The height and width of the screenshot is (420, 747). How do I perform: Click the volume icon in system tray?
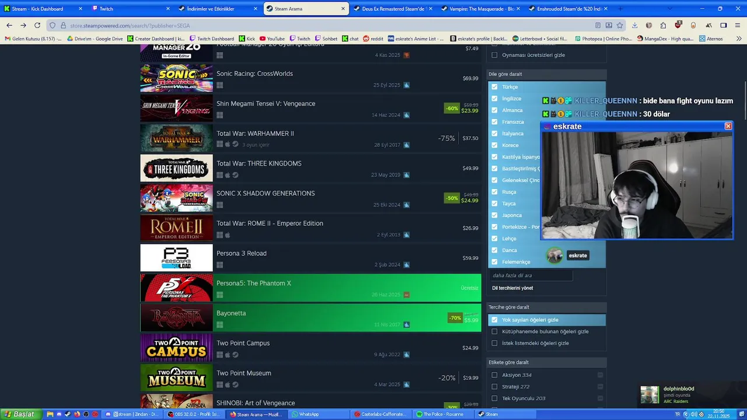tap(693, 414)
